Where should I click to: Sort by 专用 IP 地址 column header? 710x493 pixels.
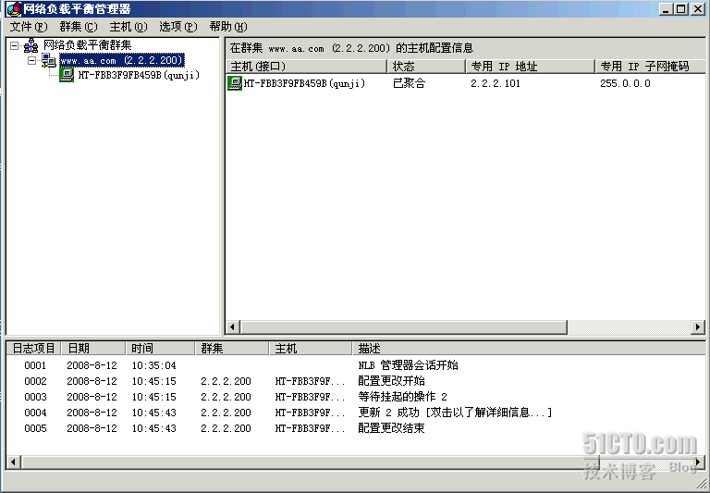point(531,67)
